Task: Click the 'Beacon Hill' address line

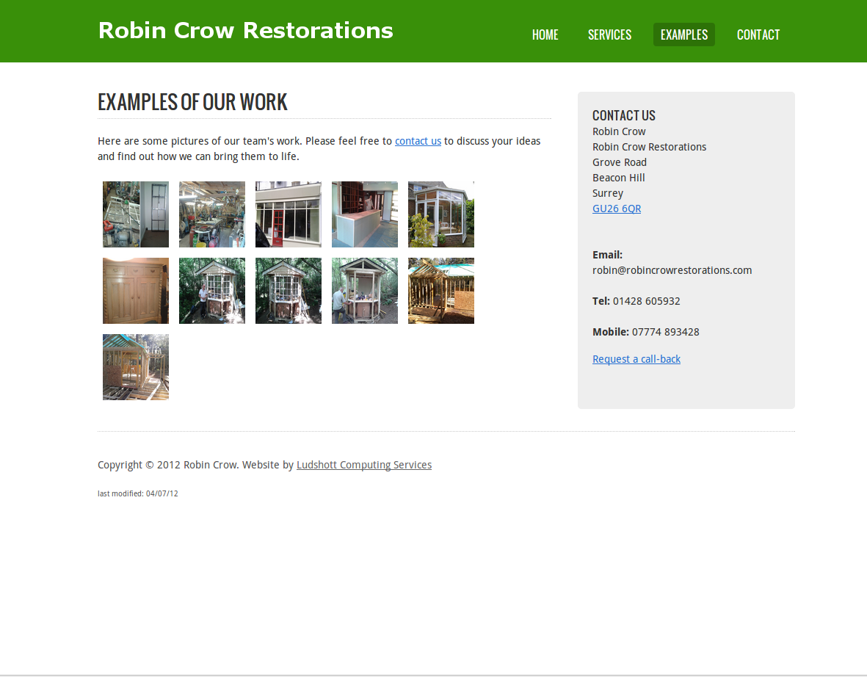Action: [619, 178]
